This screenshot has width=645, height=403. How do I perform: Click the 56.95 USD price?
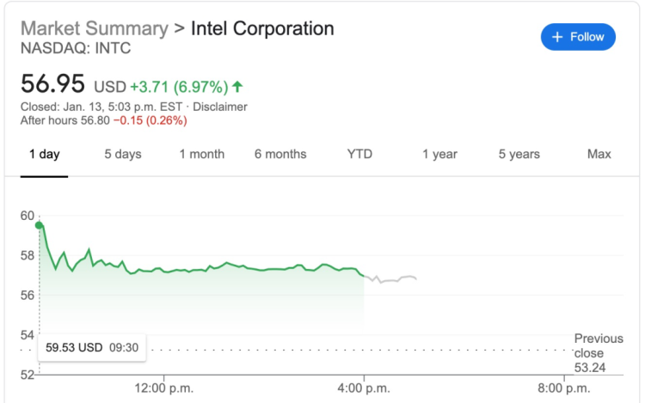(x=53, y=85)
